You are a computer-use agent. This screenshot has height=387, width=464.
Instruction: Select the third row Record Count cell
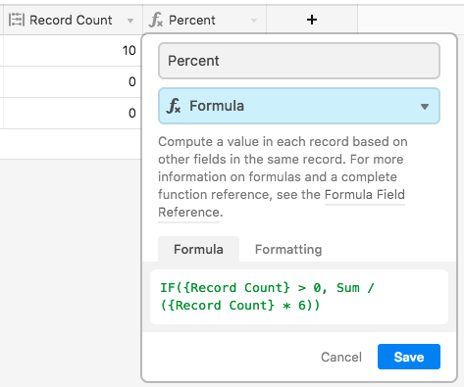(73, 113)
